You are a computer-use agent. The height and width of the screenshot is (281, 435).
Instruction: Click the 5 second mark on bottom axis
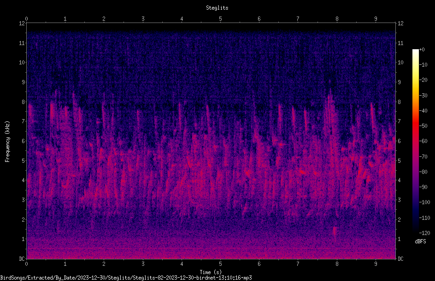[x=221, y=264]
